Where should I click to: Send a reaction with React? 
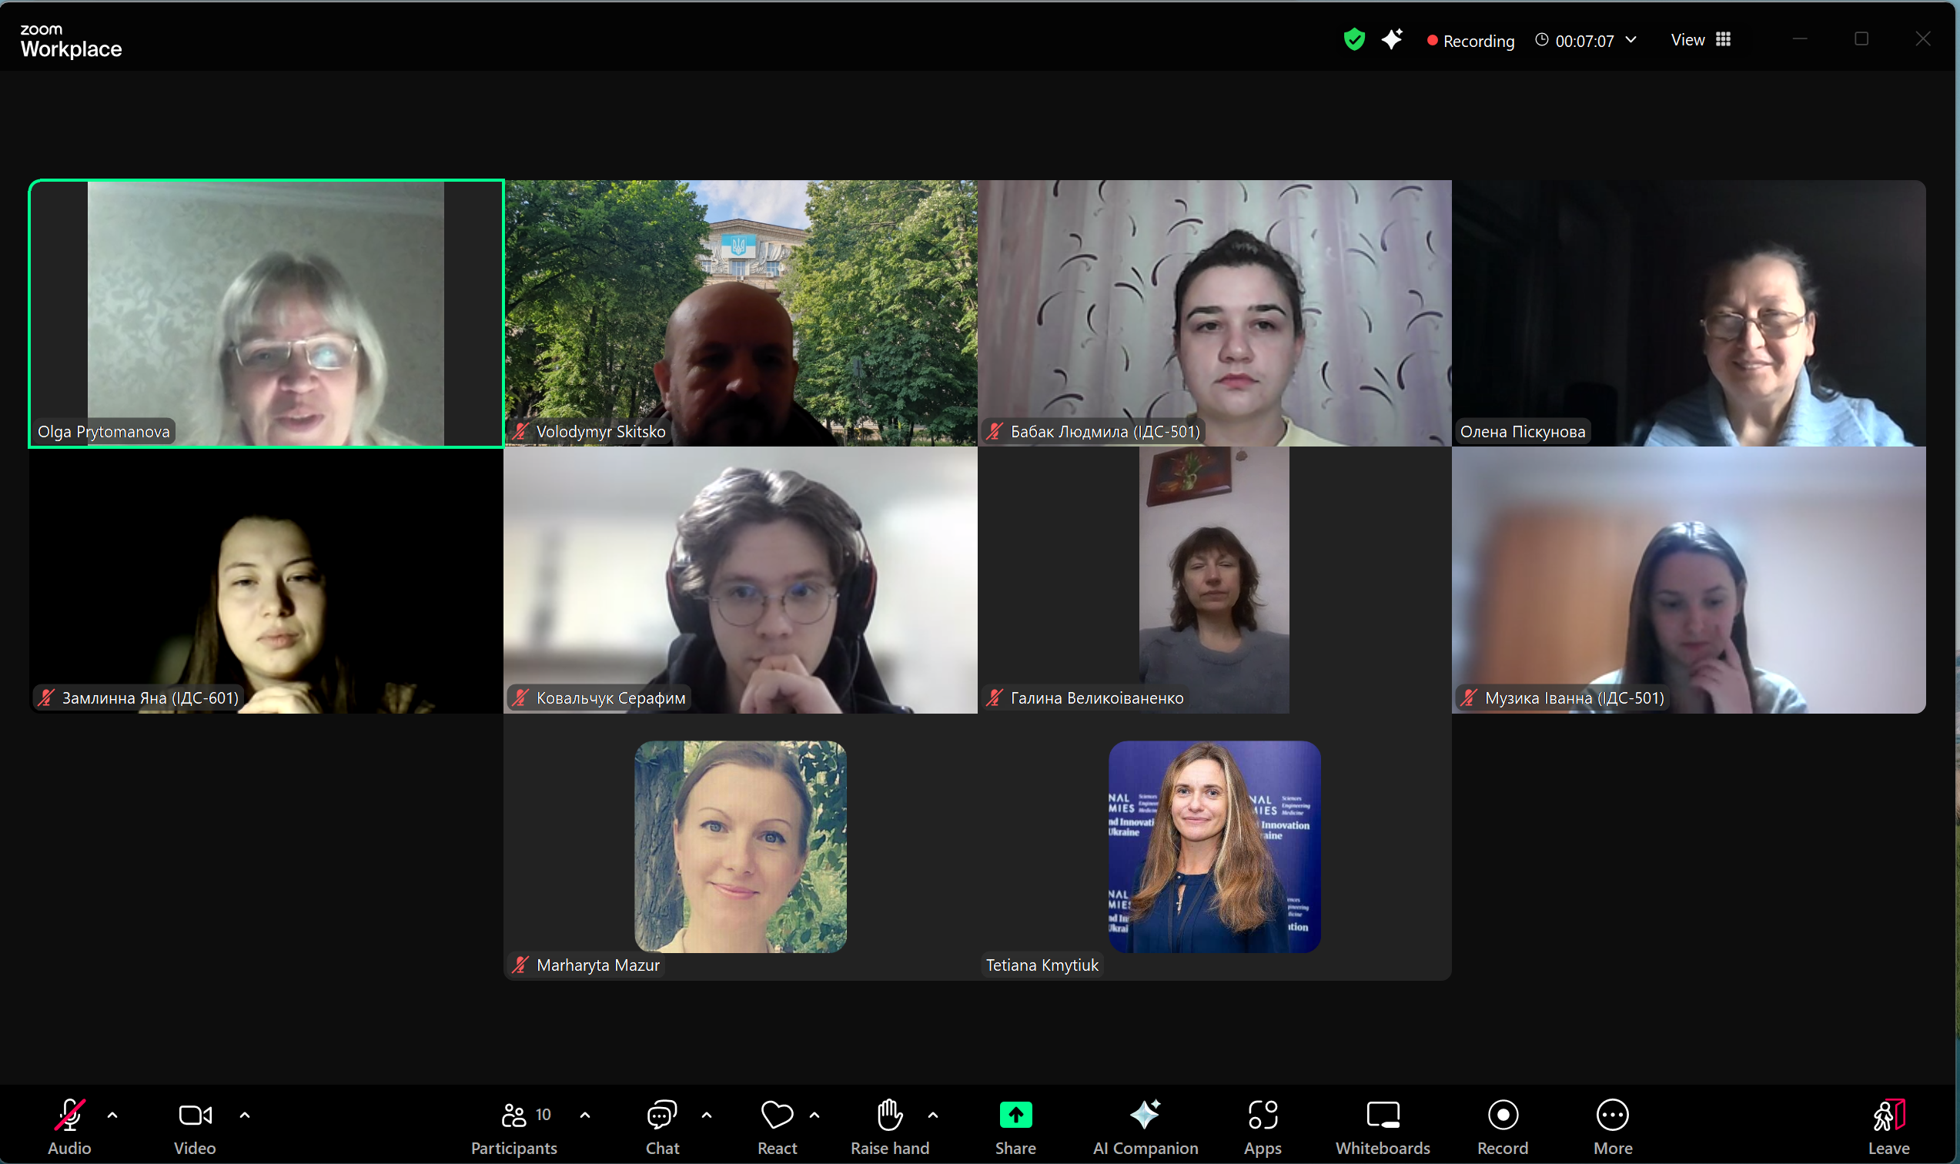pyautogui.click(x=777, y=1126)
